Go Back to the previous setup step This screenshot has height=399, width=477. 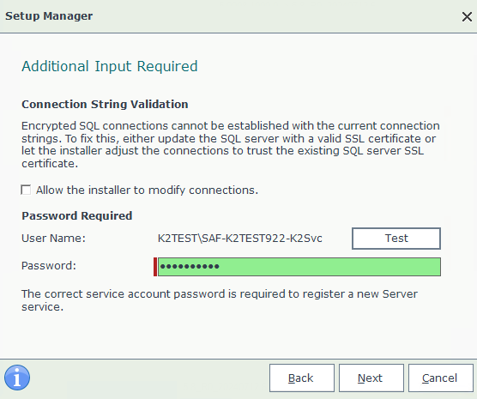tap(301, 378)
